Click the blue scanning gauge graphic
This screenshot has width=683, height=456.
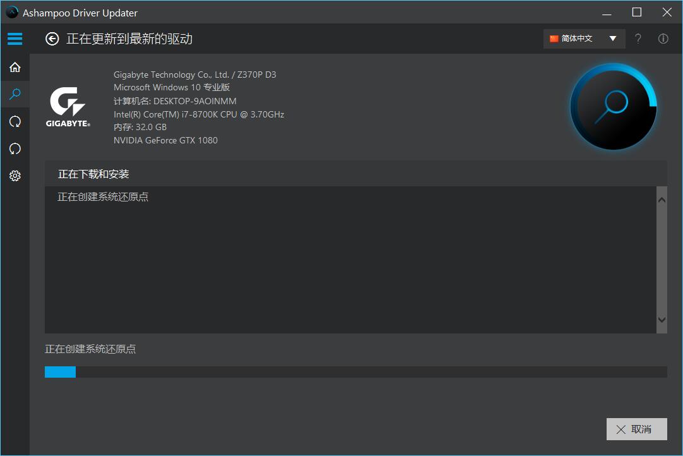coord(613,107)
